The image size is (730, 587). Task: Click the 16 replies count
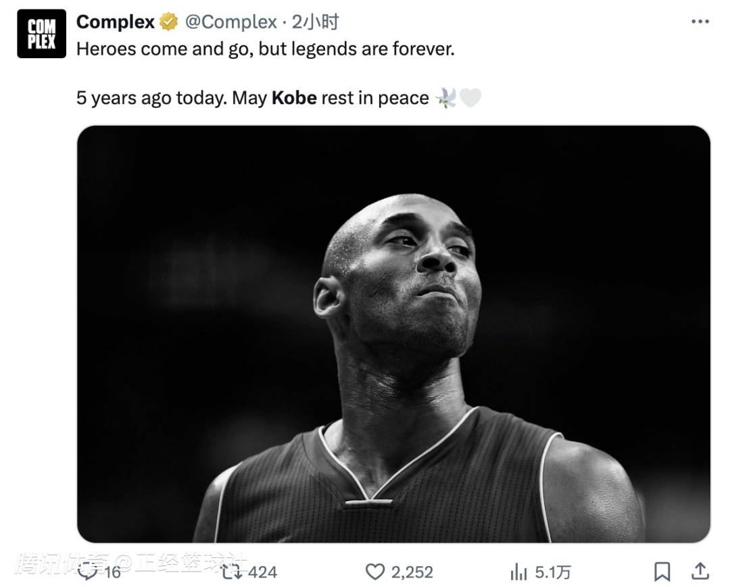[112, 572]
